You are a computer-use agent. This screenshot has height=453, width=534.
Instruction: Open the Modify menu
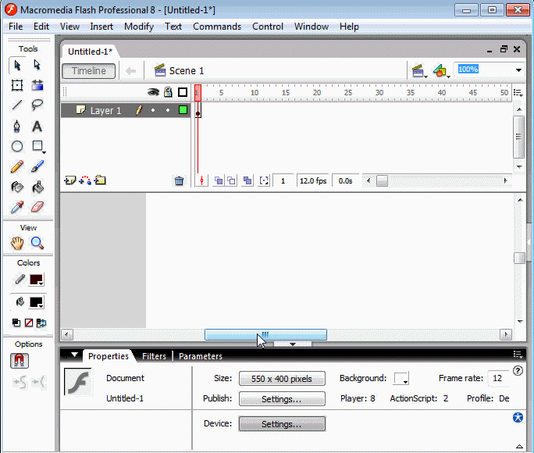click(139, 27)
